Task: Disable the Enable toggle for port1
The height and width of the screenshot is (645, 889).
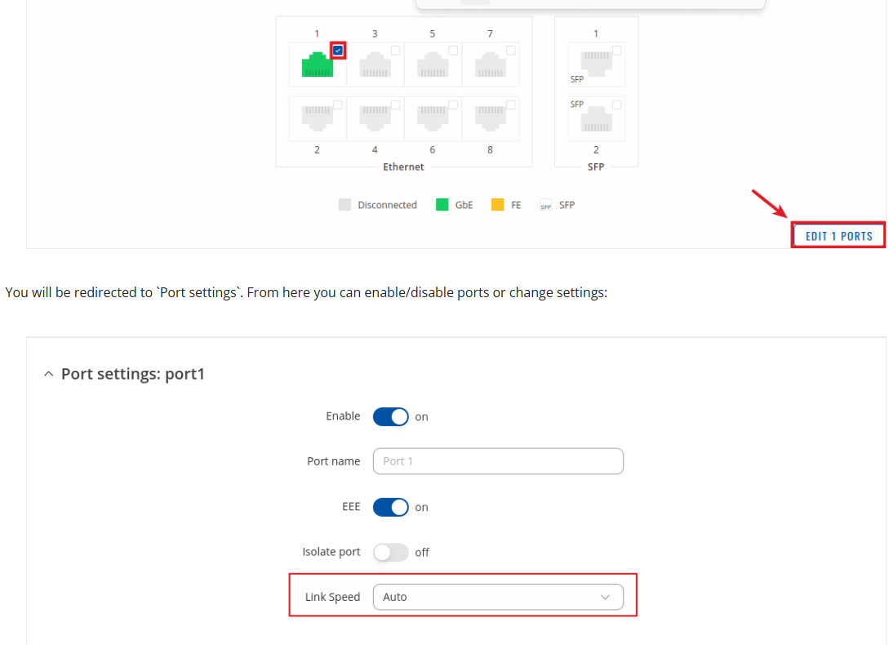Action: (x=390, y=416)
